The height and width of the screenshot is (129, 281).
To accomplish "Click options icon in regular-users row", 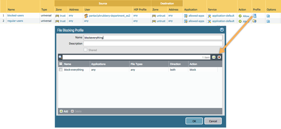I will point(268,21).
